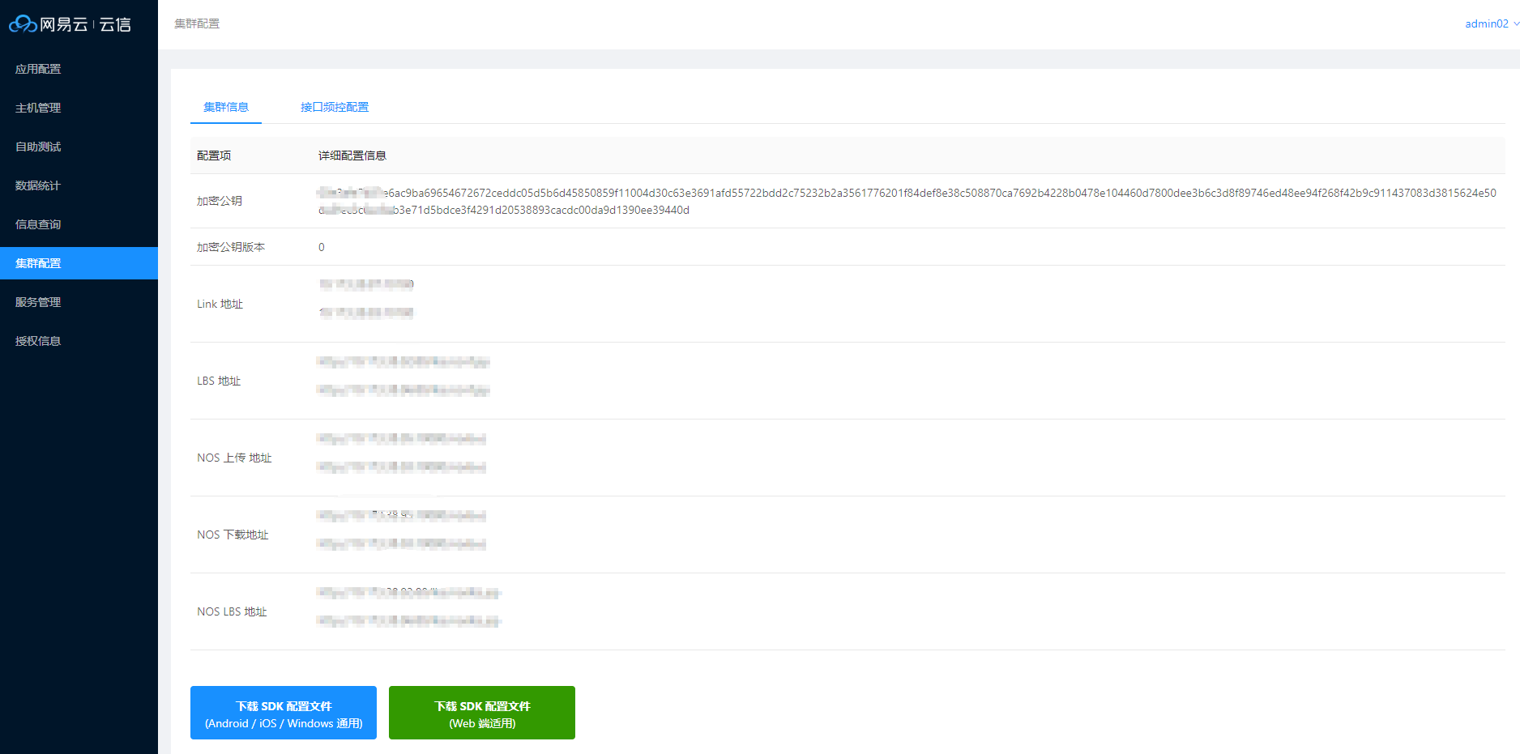Open 服务管理 in the sidebar
The image size is (1520, 754).
tap(38, 302)
